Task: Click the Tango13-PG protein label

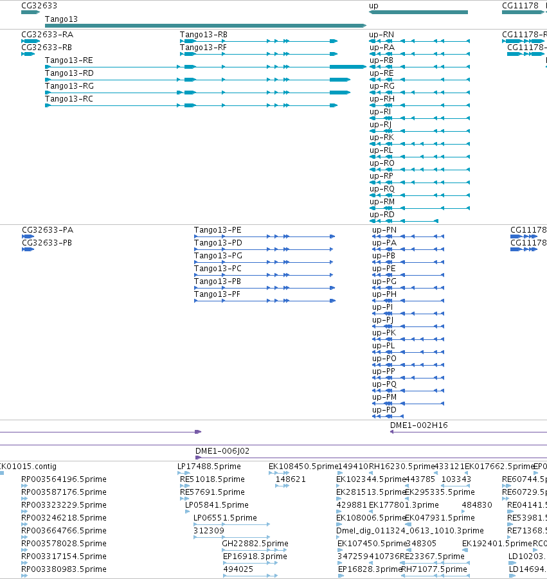Action: [218, 256]
